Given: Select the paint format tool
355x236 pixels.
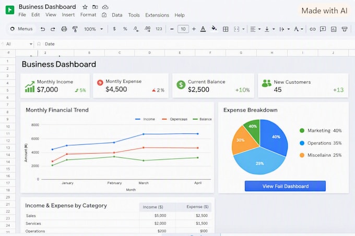Looking at the screenshot, I should (75, 29).
